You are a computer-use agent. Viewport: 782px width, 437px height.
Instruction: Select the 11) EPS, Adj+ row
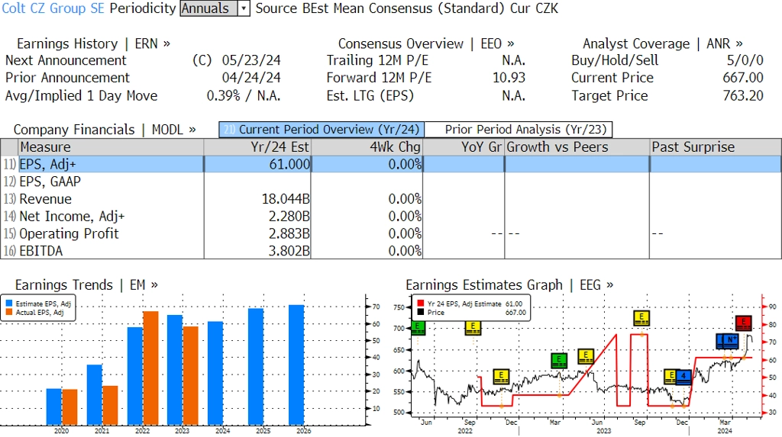click(390, 165)
